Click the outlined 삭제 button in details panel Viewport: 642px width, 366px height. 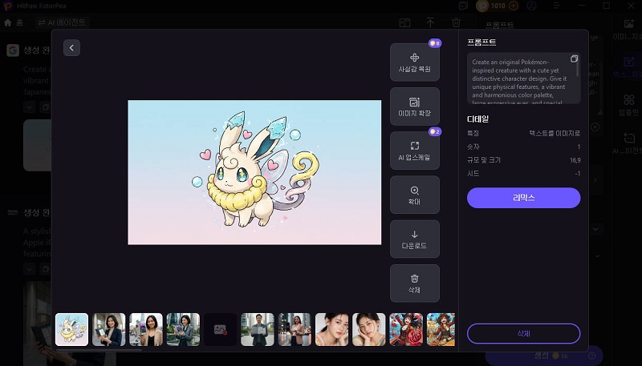(524, 334)
